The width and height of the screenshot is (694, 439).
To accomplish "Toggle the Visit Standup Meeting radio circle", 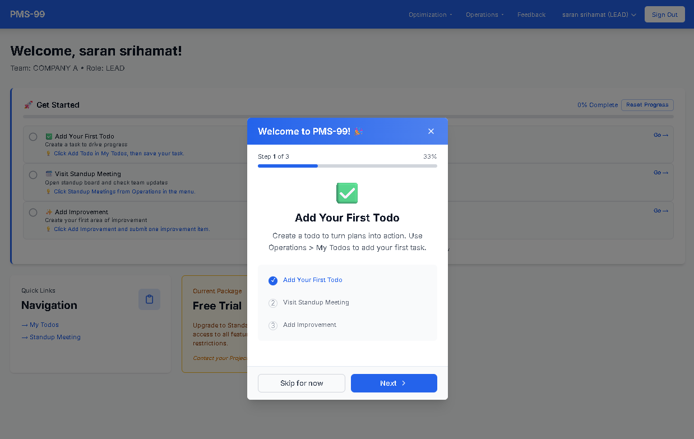I will (33, 175).
